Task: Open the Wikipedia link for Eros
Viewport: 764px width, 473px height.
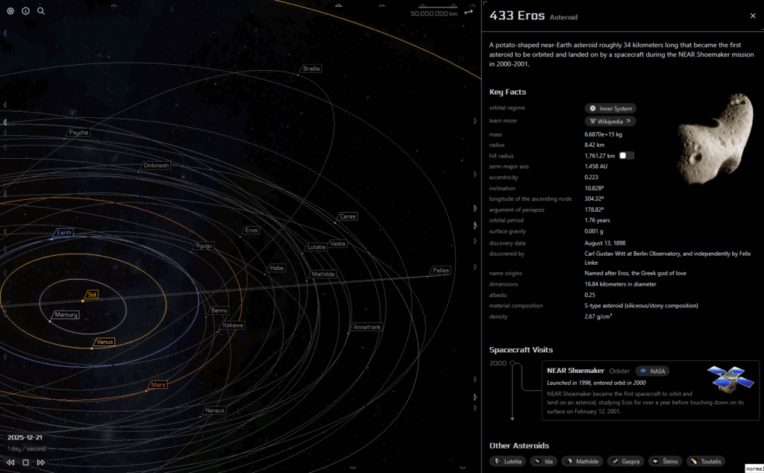Action: 610,122
